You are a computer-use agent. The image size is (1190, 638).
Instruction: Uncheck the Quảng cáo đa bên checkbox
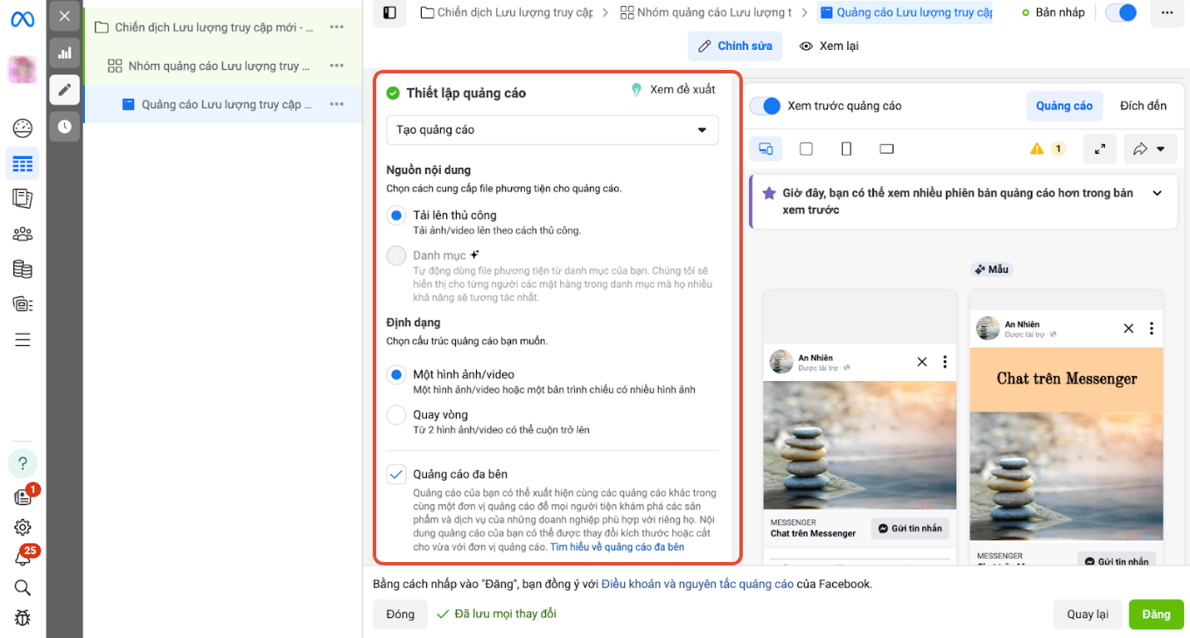click(396, 475)
